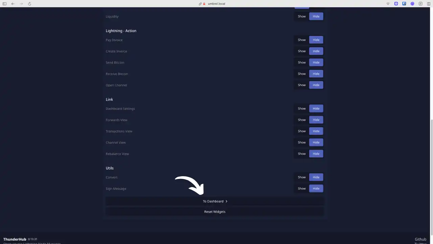433x244 pixels.
Task: Click the umbrel.local address field
Action: click(x=216, y=4)
